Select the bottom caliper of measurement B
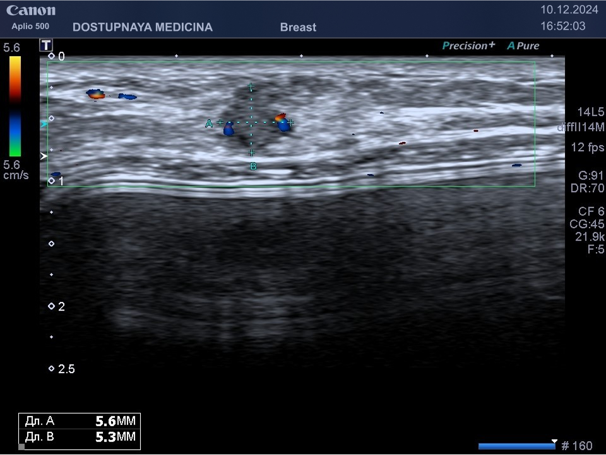 coord(251,153)
